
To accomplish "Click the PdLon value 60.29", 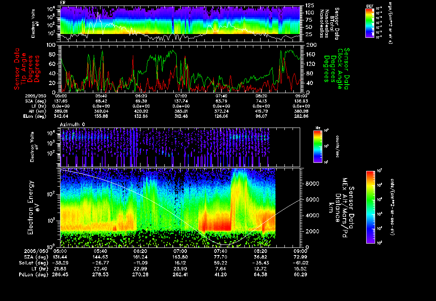I will pos(300,275).
